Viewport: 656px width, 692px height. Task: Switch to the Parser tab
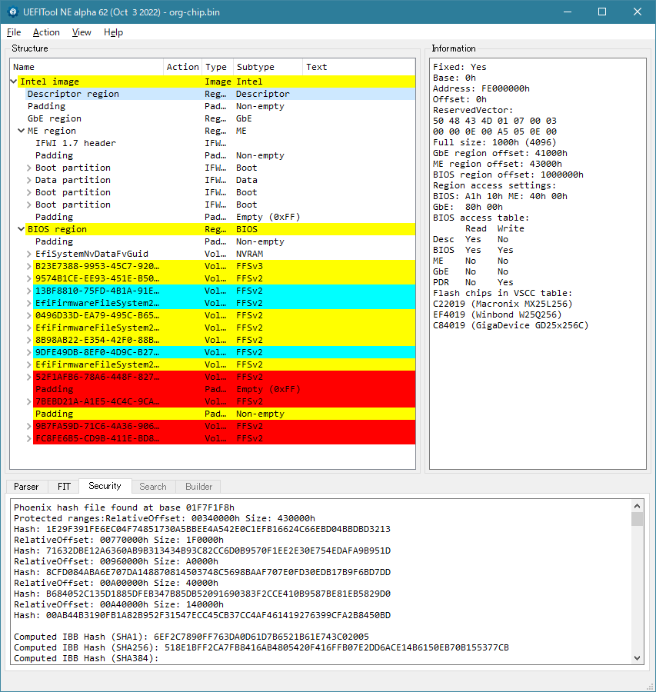pos(26,487)
